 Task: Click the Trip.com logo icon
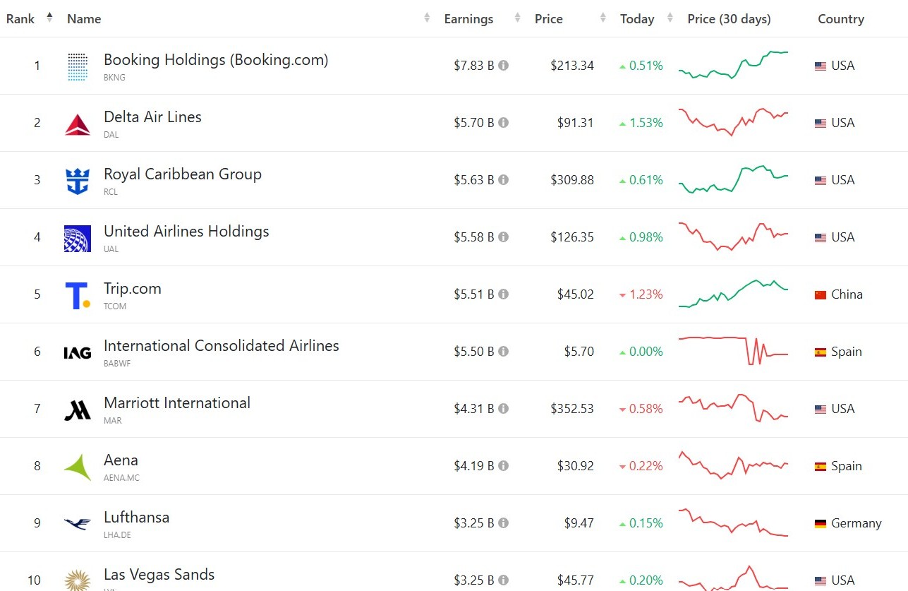[x=78, y=296]
